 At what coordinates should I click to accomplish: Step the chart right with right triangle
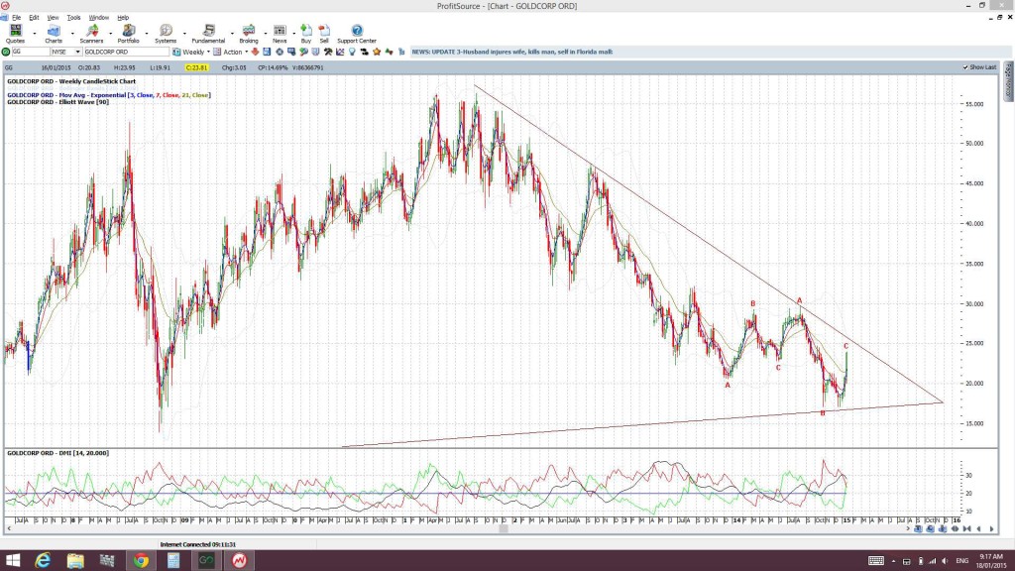[x=991, y=529]
